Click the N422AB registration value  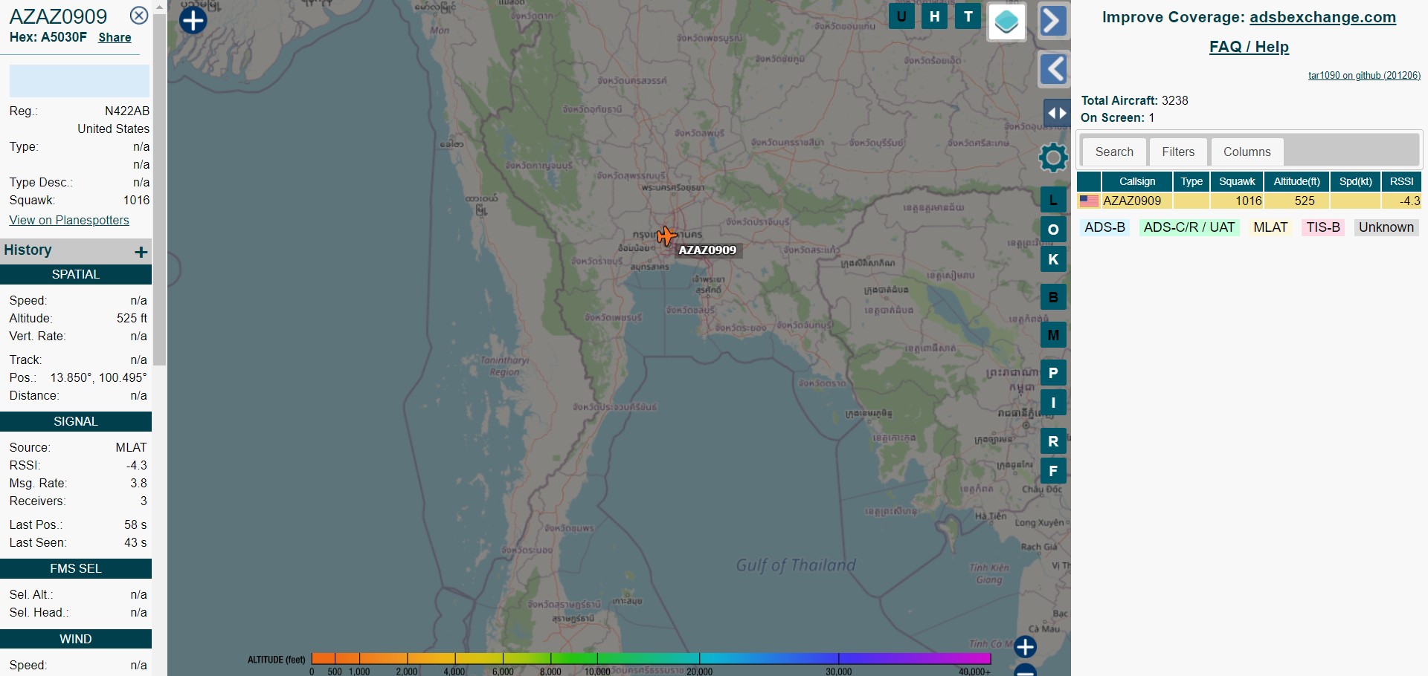coord(127,111)
